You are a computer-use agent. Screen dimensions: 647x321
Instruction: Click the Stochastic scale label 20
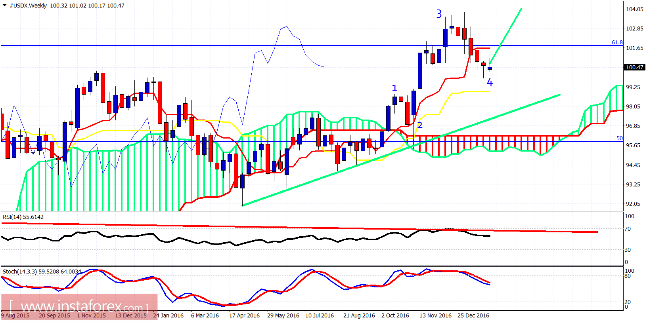pyautogui.click(x=628, y=302)
